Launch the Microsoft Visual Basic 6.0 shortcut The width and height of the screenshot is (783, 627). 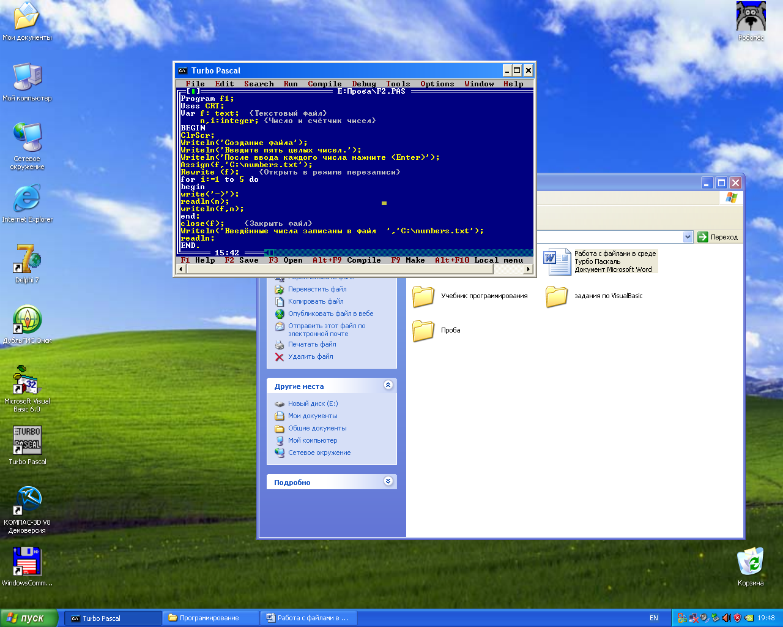(x=27, y=389)
